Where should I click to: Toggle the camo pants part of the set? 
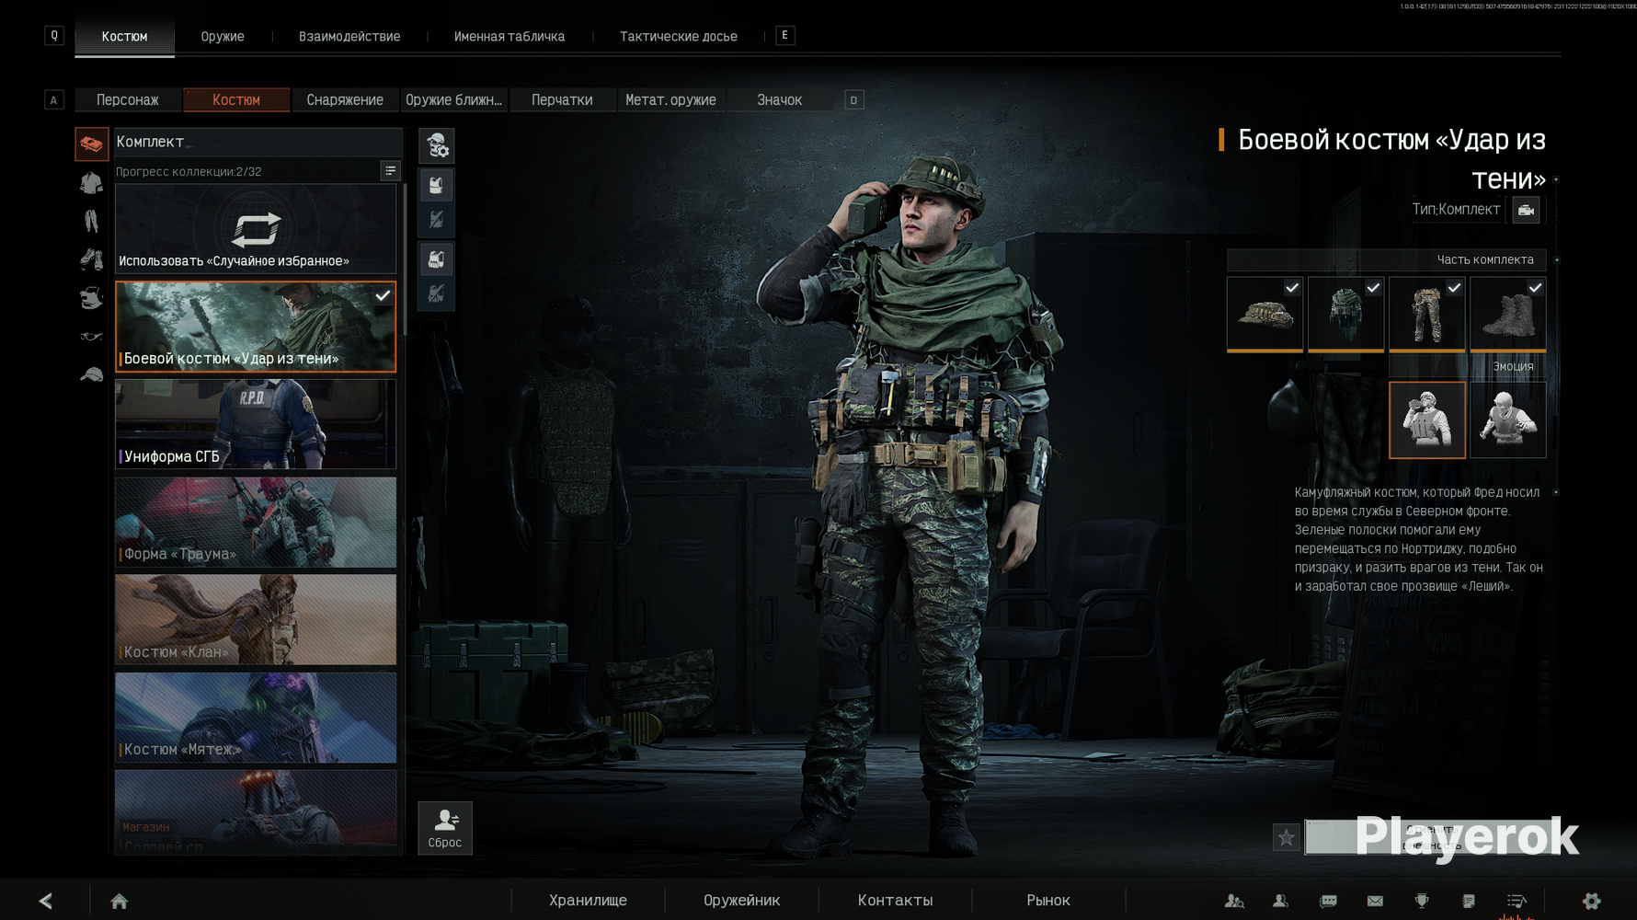1427,315
